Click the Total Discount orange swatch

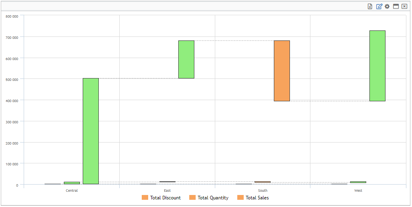point(145,198)
